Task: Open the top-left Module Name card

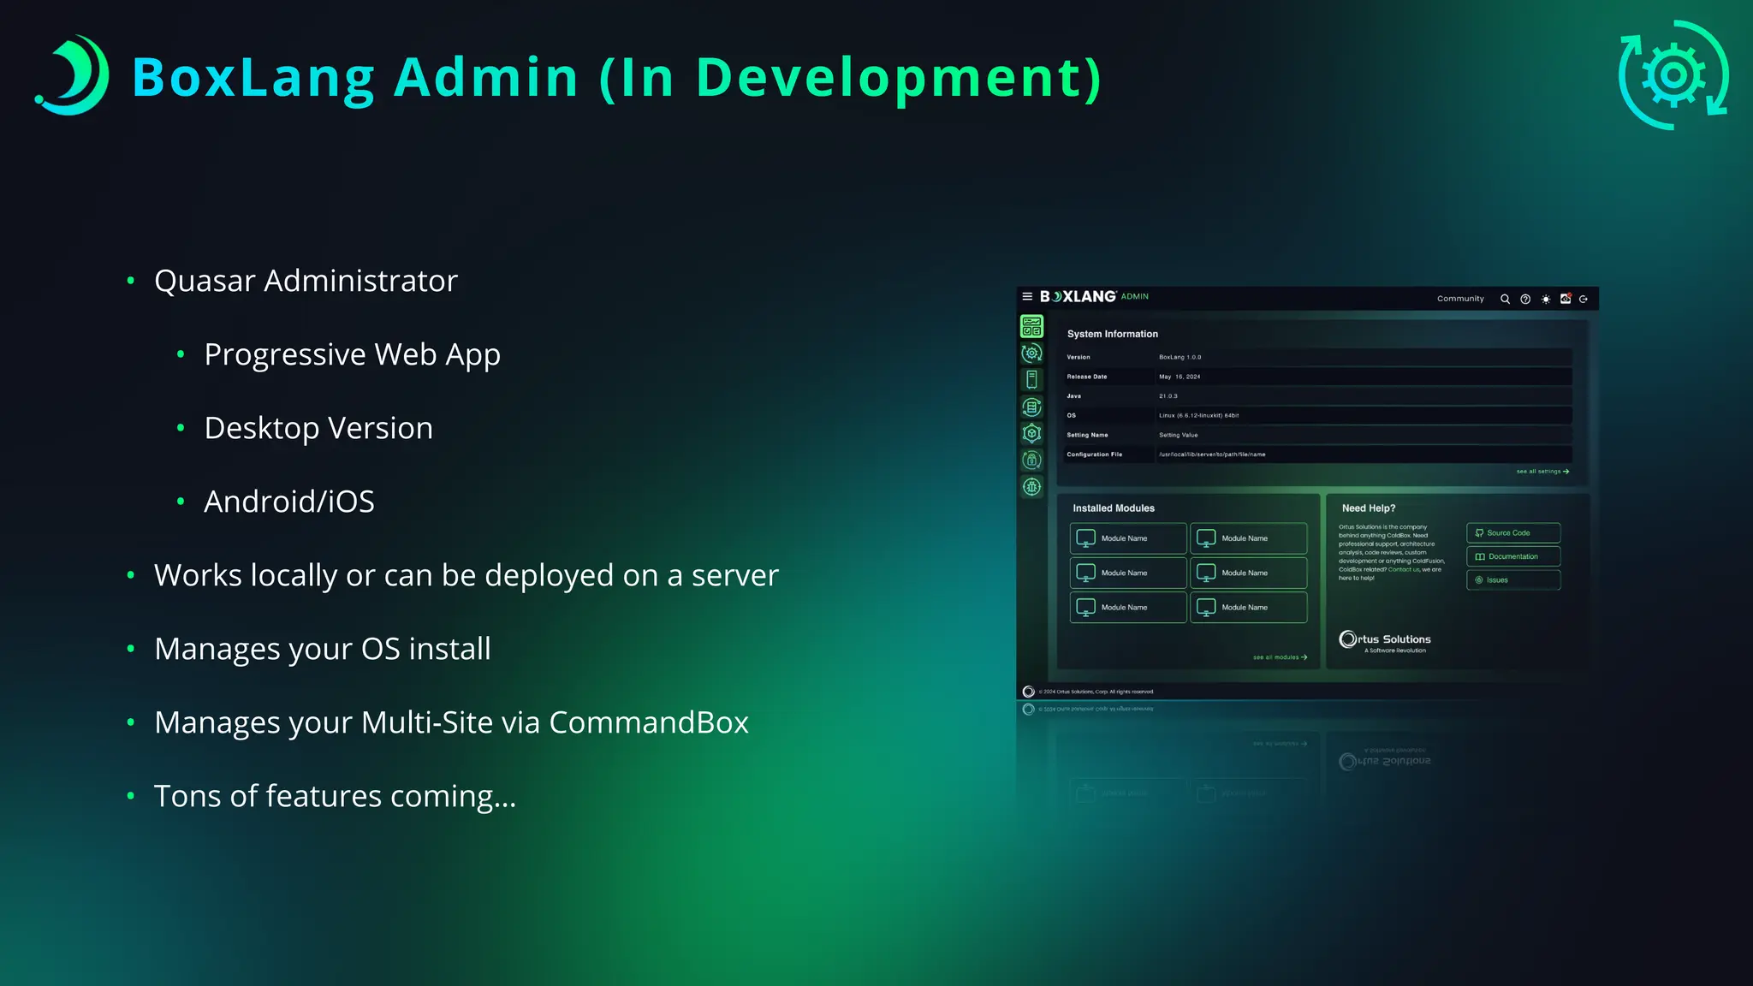Action: (x=1128, y=538)
